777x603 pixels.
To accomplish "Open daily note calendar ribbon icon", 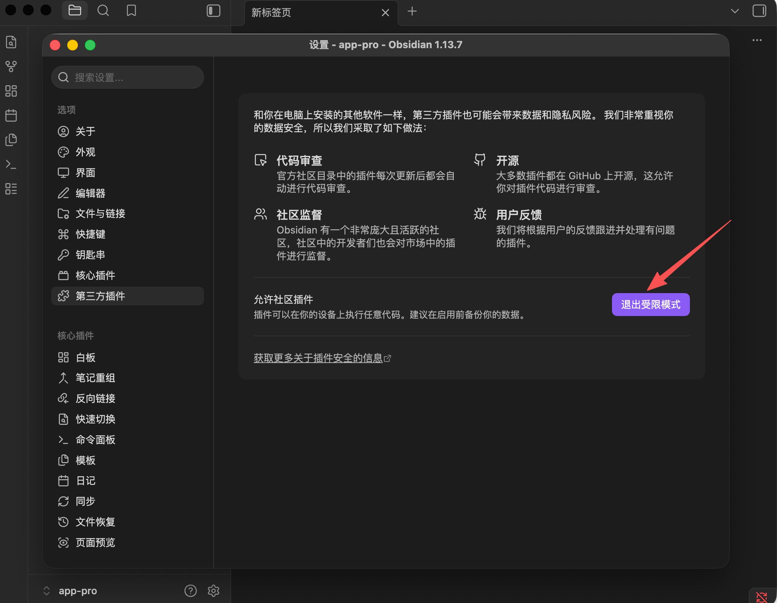I will 11,115.
